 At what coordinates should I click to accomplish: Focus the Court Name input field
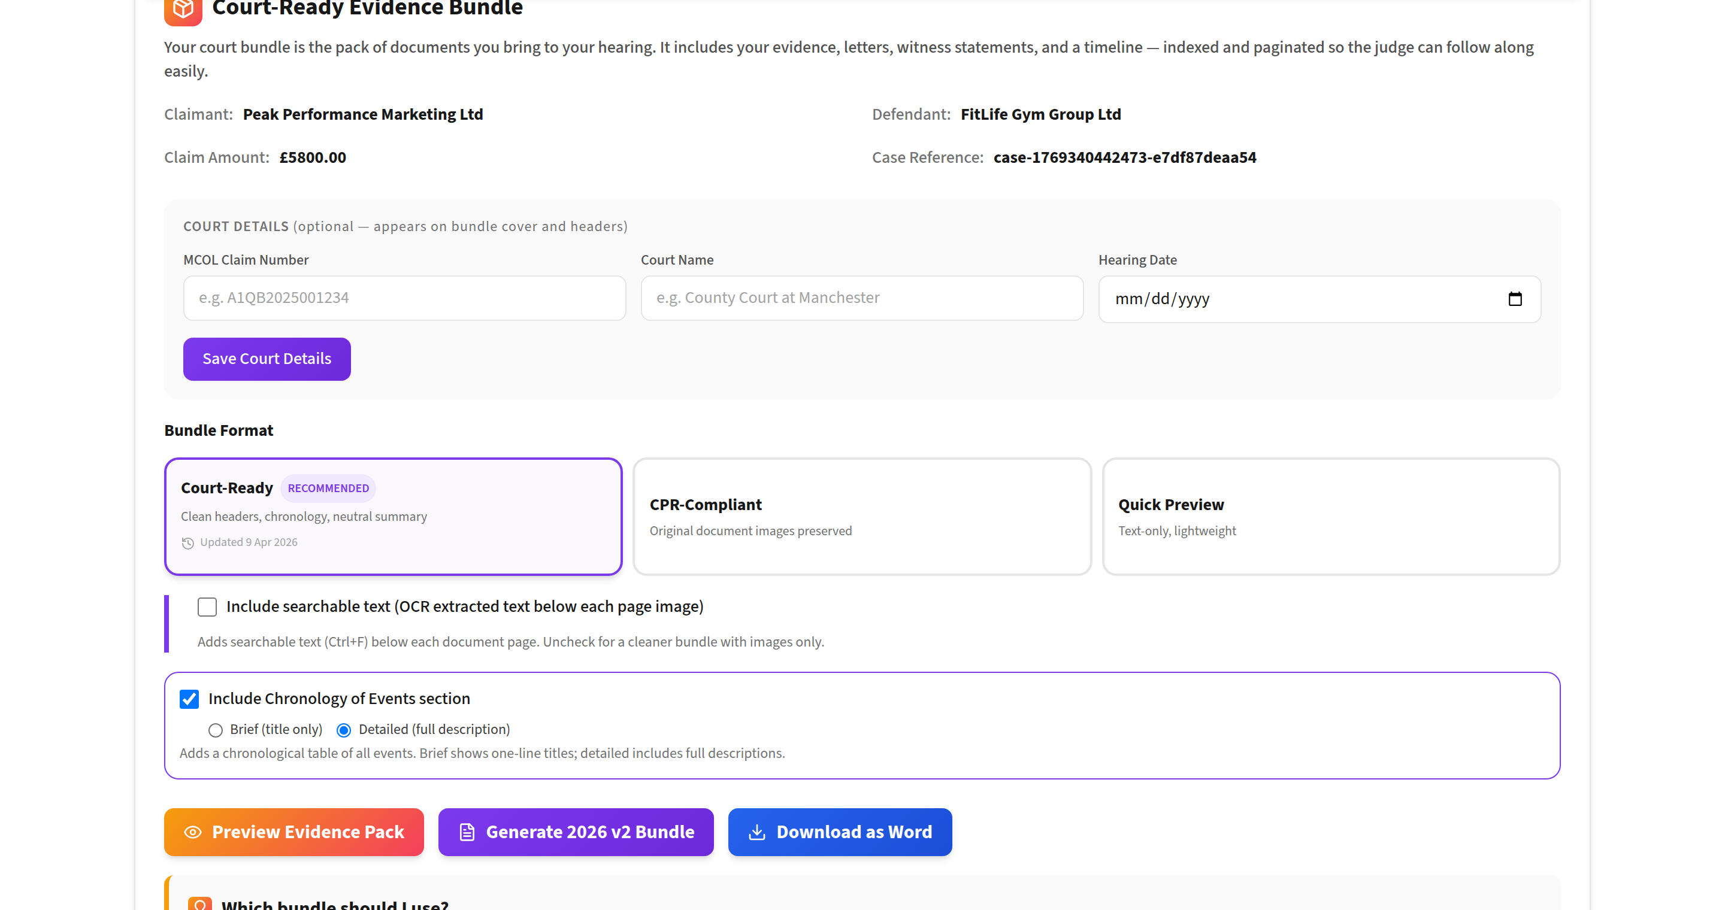[x=862, y=298]
